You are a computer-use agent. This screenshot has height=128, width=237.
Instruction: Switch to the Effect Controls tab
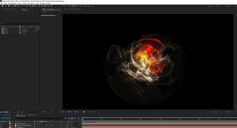[10, 9]
